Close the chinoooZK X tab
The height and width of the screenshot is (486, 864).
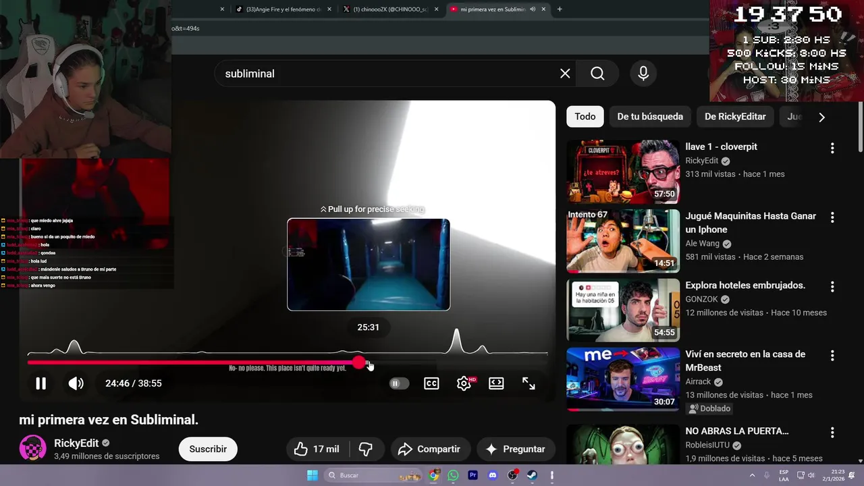tap(436, 9)
